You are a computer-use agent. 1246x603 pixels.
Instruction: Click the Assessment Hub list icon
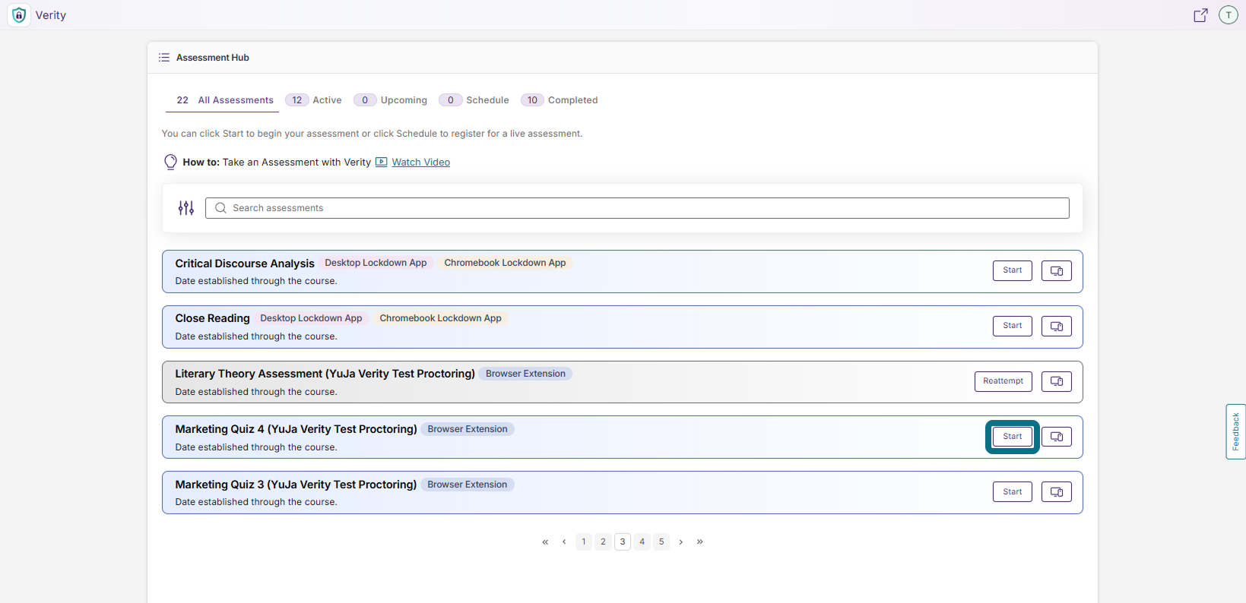point(164,58)
